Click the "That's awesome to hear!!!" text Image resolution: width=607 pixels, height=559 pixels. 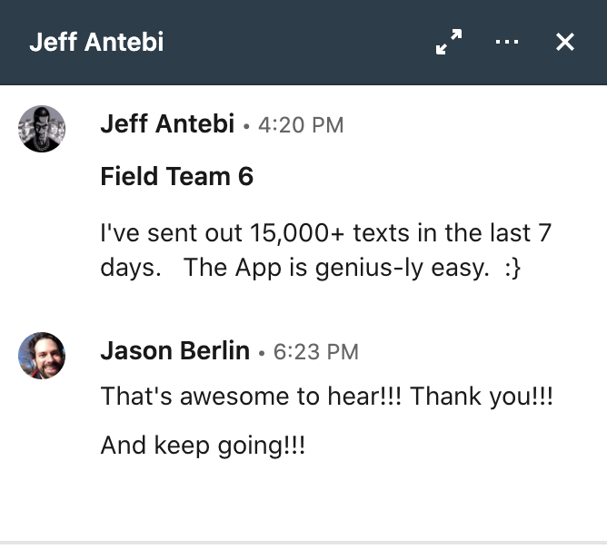[251, 397]
